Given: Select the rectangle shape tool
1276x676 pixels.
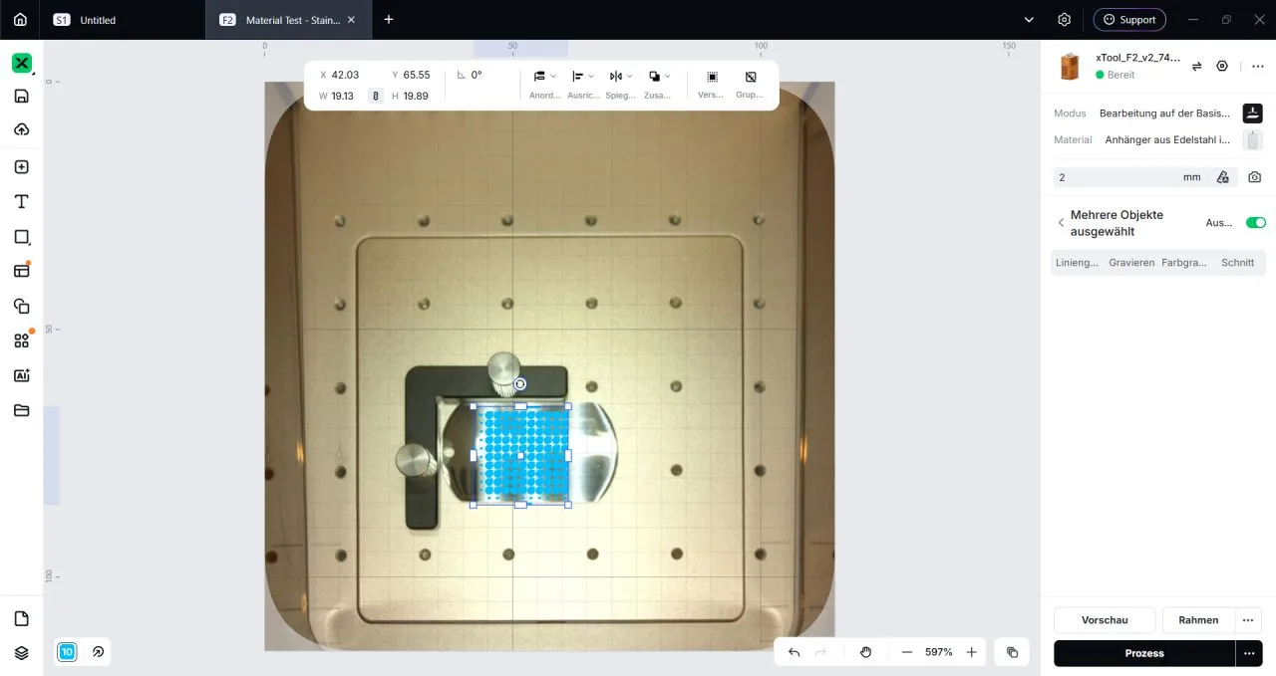Looking at the screenshot, I should click(22, 237).
